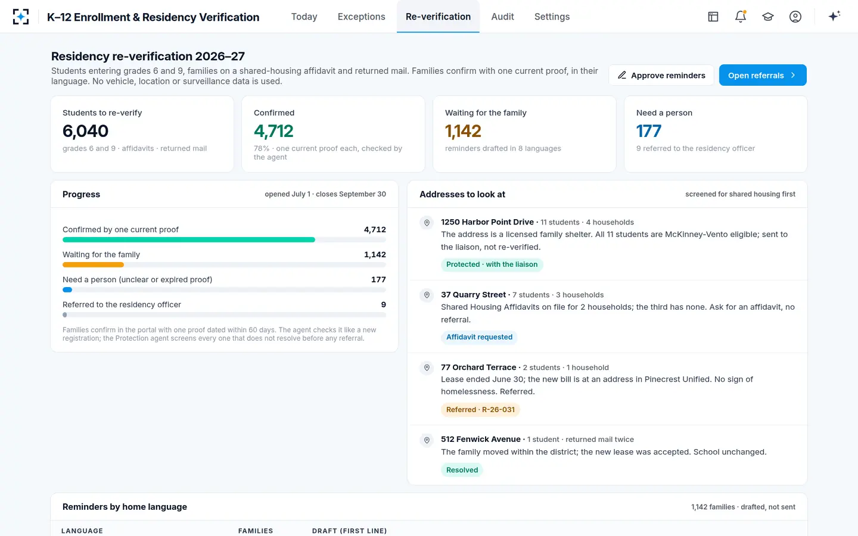
Task: Go to the Audit tab
Action: tap(502, 17)
